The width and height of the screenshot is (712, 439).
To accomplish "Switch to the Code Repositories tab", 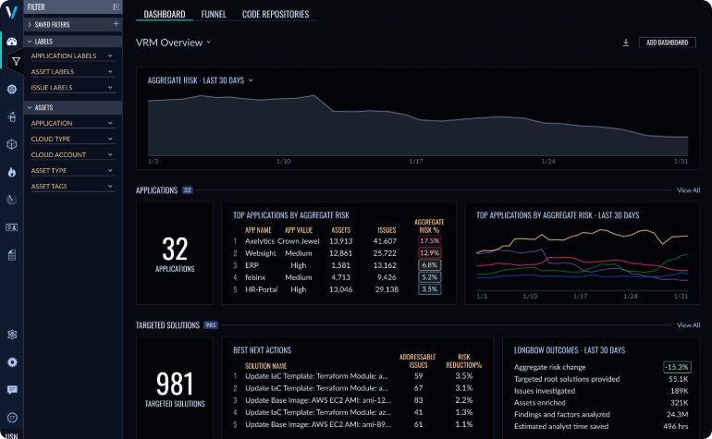I will coord(276,15).
